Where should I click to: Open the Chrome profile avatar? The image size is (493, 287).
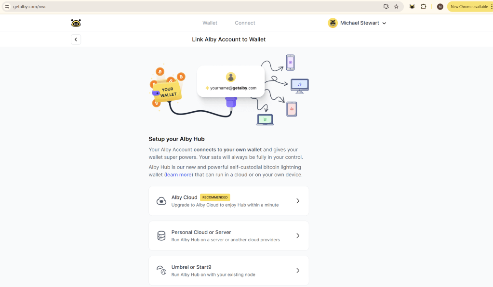[440, 7]
